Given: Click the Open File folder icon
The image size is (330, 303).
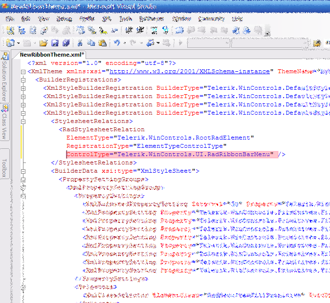Looking at the screenshot, I should tap(44, 43).
